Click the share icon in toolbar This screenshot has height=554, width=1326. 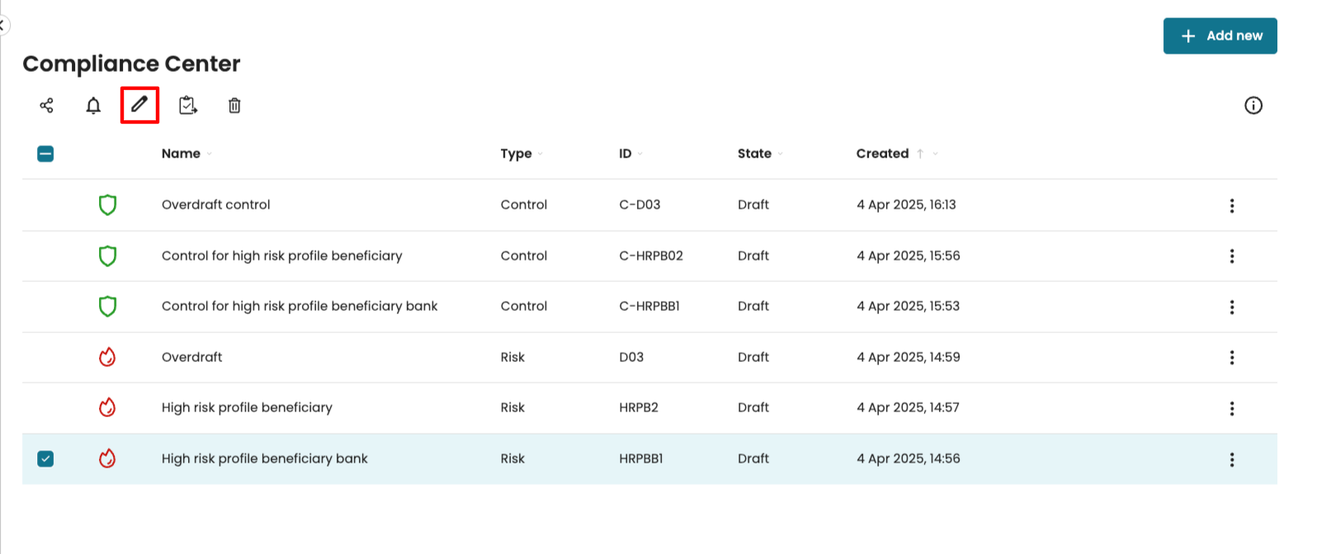click(46, 106)
